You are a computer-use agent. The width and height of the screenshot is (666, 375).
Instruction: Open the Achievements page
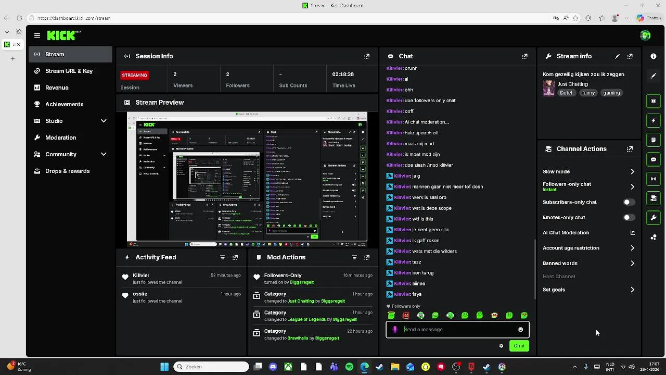(x=70, y=104)
